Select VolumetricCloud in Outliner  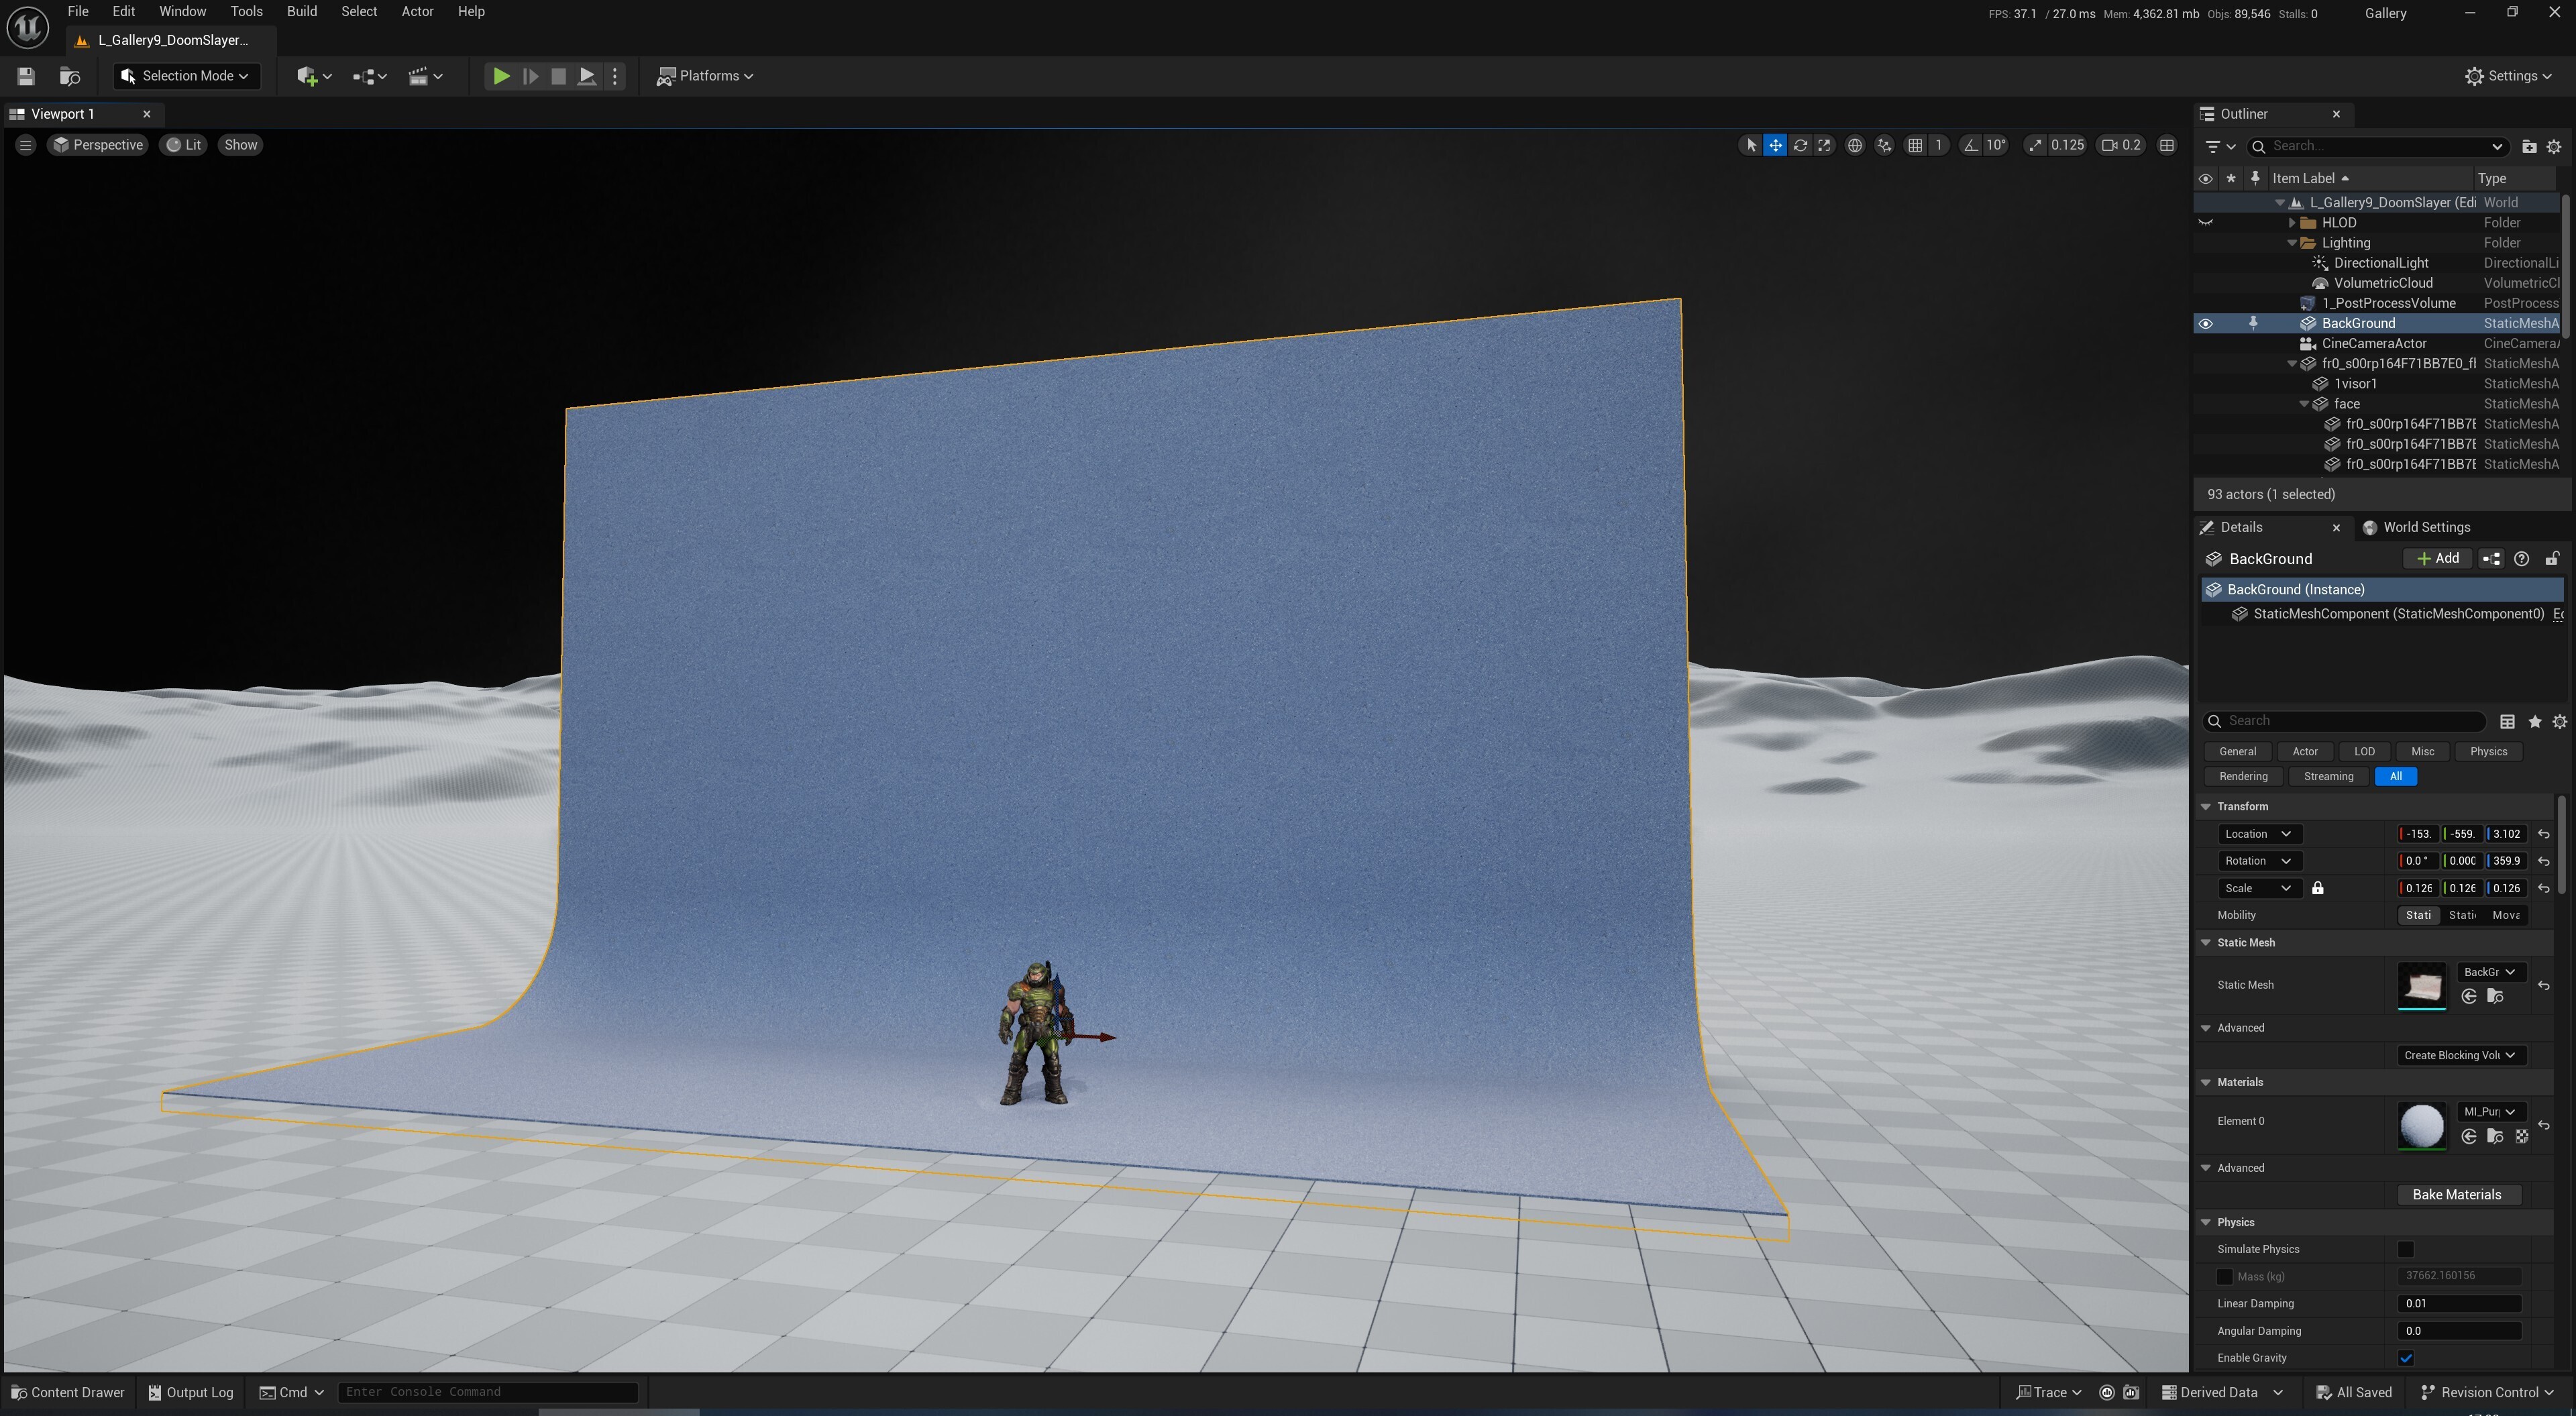click(x=2383, y=283)
